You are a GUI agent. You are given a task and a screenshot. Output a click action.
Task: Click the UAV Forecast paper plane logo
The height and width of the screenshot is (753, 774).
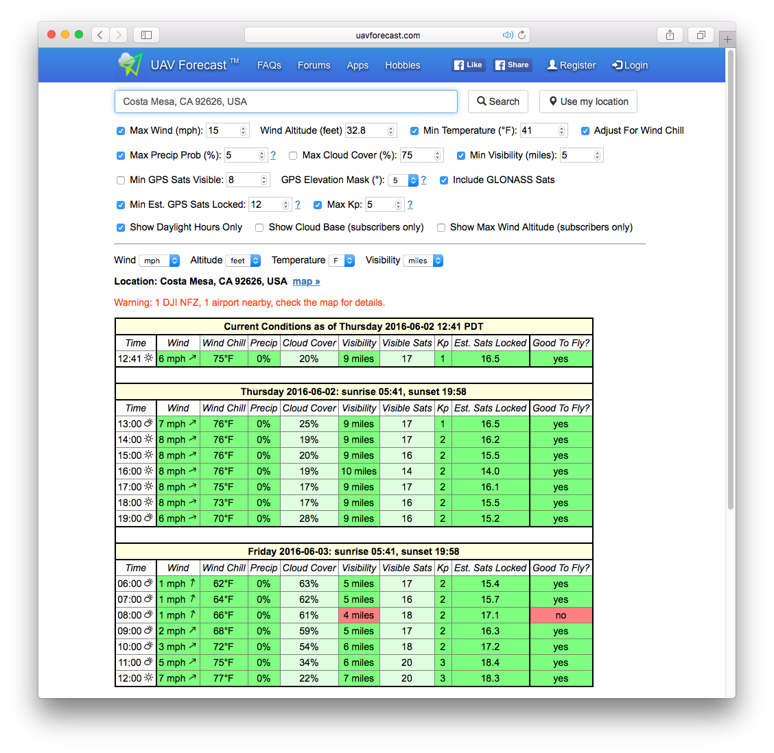(130, 64)
